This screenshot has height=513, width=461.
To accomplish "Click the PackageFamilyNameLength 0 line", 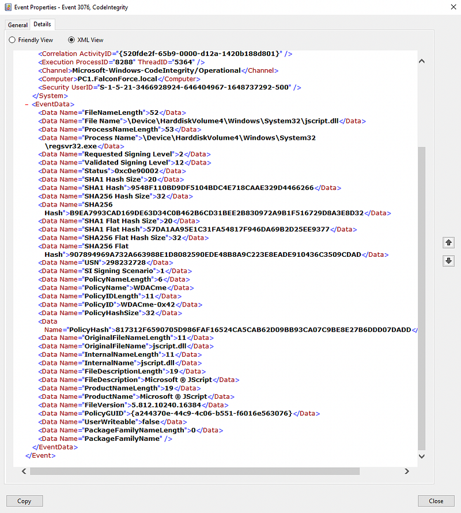I will [131, 430].
